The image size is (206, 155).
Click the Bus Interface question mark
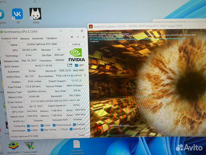85,75
